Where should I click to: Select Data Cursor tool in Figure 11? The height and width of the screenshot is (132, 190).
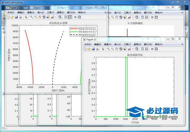pos(125,49)
